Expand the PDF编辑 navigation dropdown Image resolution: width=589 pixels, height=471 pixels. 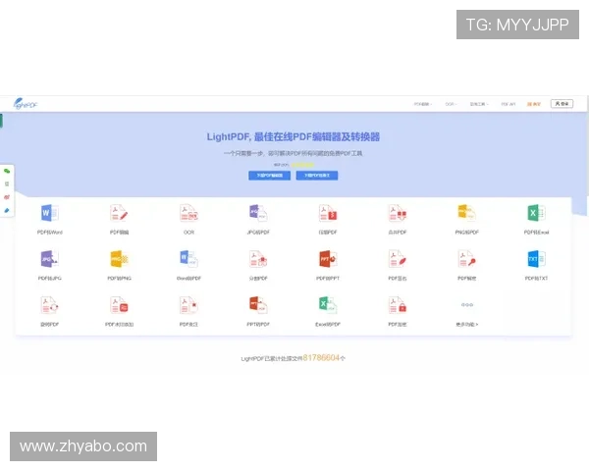(423, 104)
